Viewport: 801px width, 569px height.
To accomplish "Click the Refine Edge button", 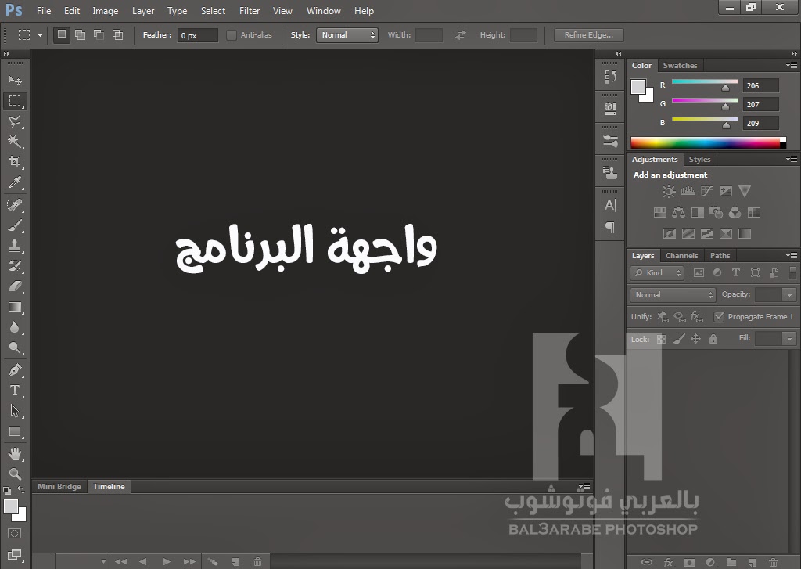I will [589, 35].
